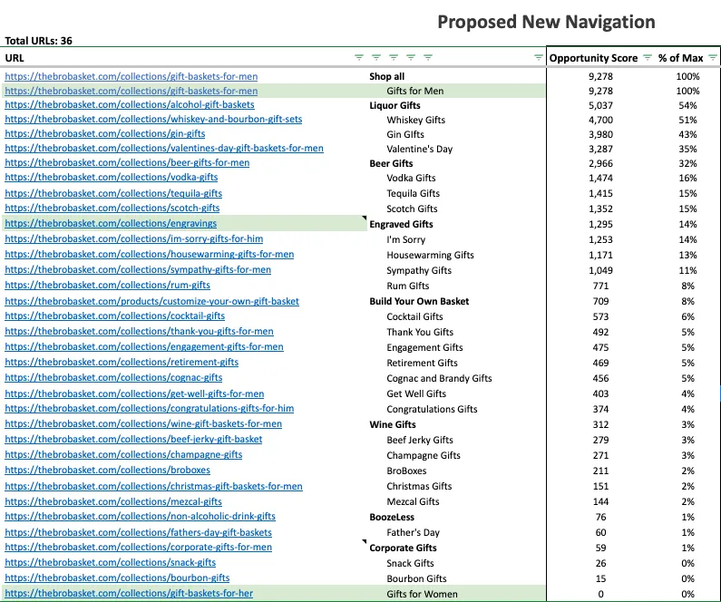Select the 'Engraved Gifts' cell
Screen dimensions: 721x602
(402, 224)
